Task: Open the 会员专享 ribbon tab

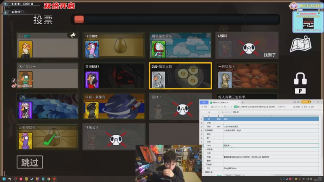Action: tap(272, 107)
